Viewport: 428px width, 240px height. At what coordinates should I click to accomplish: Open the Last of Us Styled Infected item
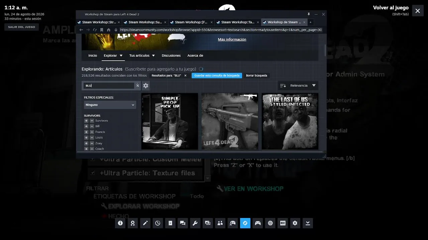290,121
